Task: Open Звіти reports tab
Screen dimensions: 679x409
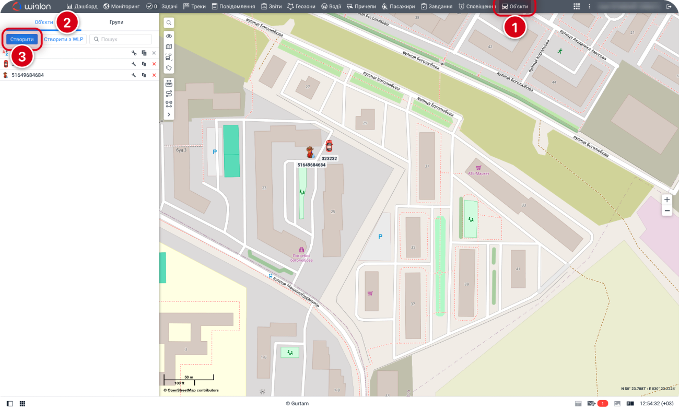Action: [x=271, y=6]
